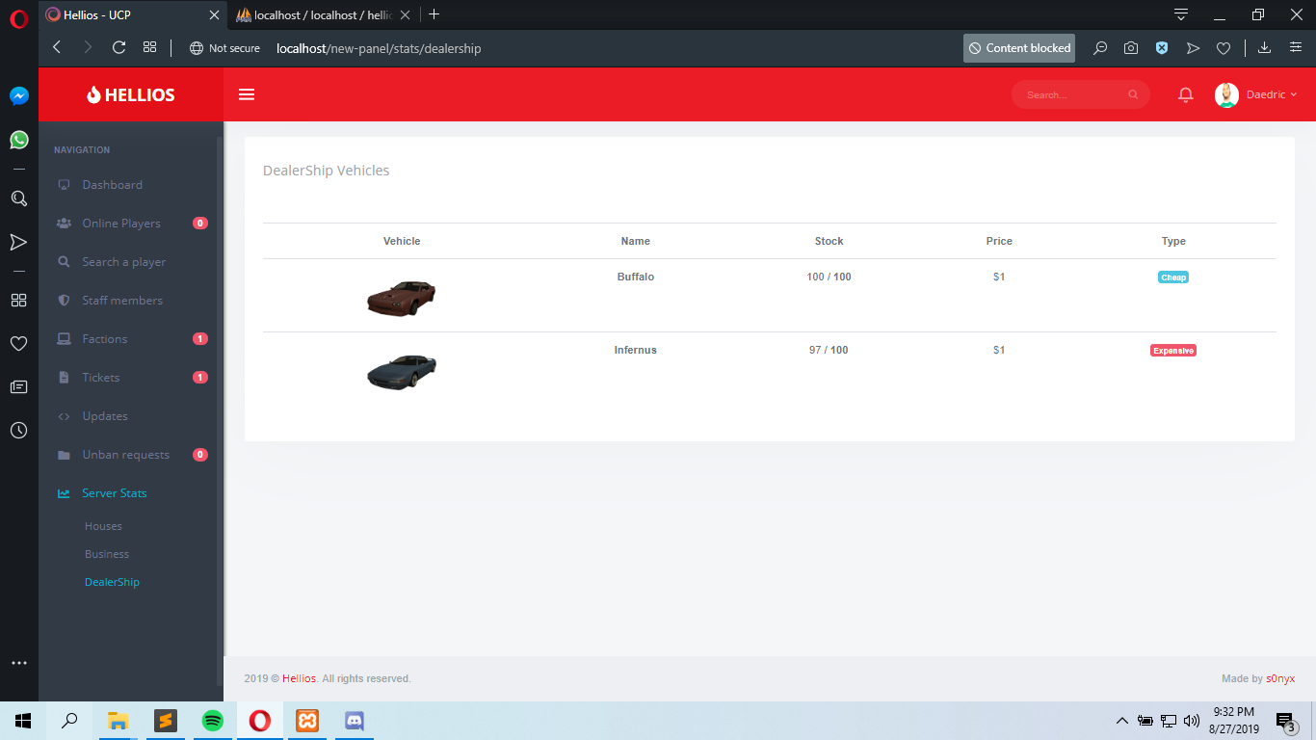
Task: Open personal news icon in sidebar
Action: point(18,386)
